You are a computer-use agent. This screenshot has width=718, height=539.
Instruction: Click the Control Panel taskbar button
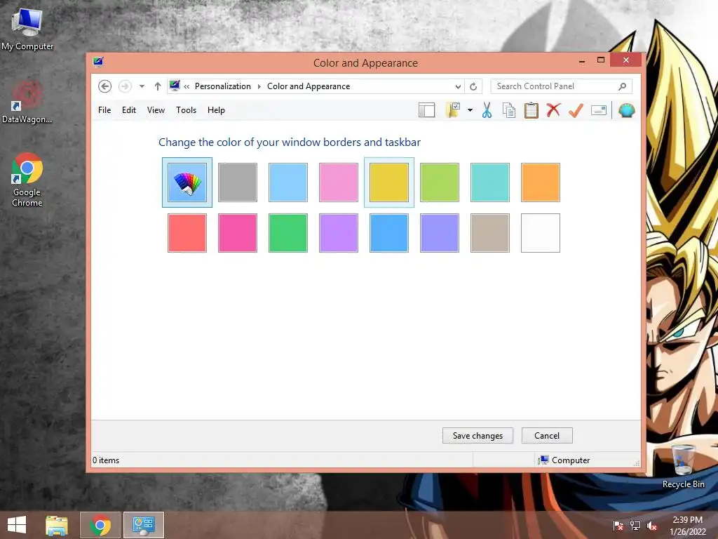[x=144, y=525]
